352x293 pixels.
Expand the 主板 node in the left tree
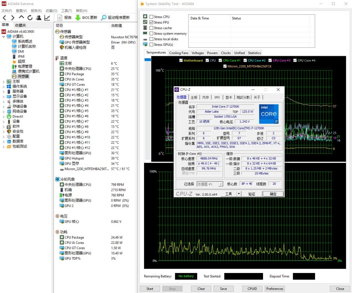coord(3,81)
